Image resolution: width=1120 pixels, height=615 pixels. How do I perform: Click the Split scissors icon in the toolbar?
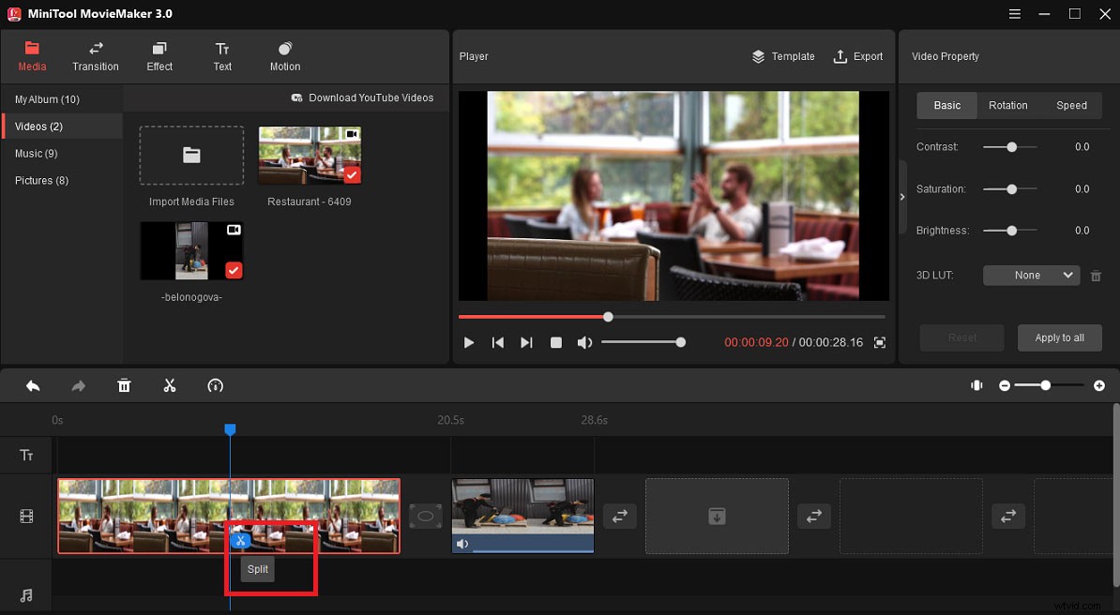pyautogui.click(x=170, y=385)
